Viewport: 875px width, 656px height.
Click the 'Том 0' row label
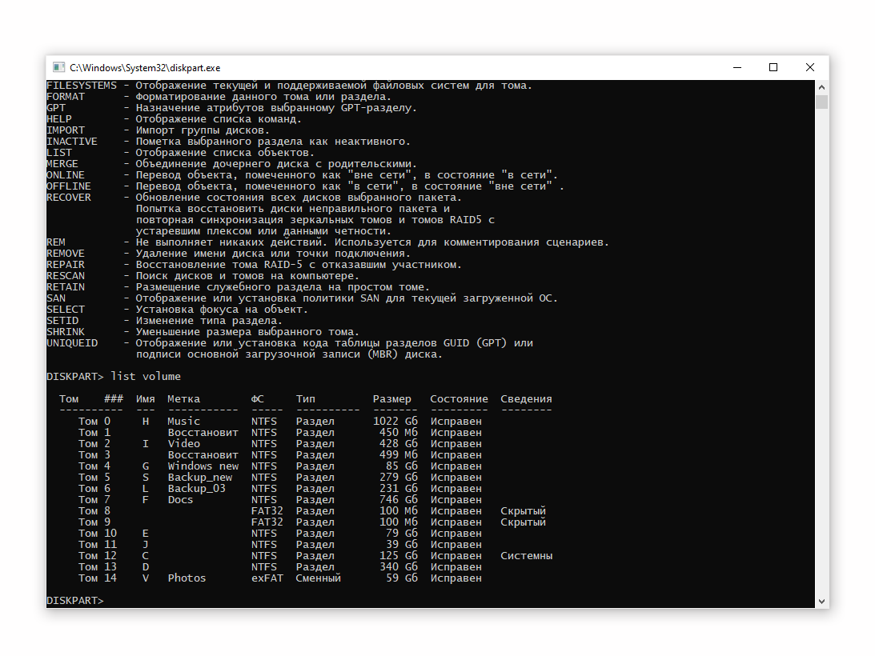tap(94, 421)
